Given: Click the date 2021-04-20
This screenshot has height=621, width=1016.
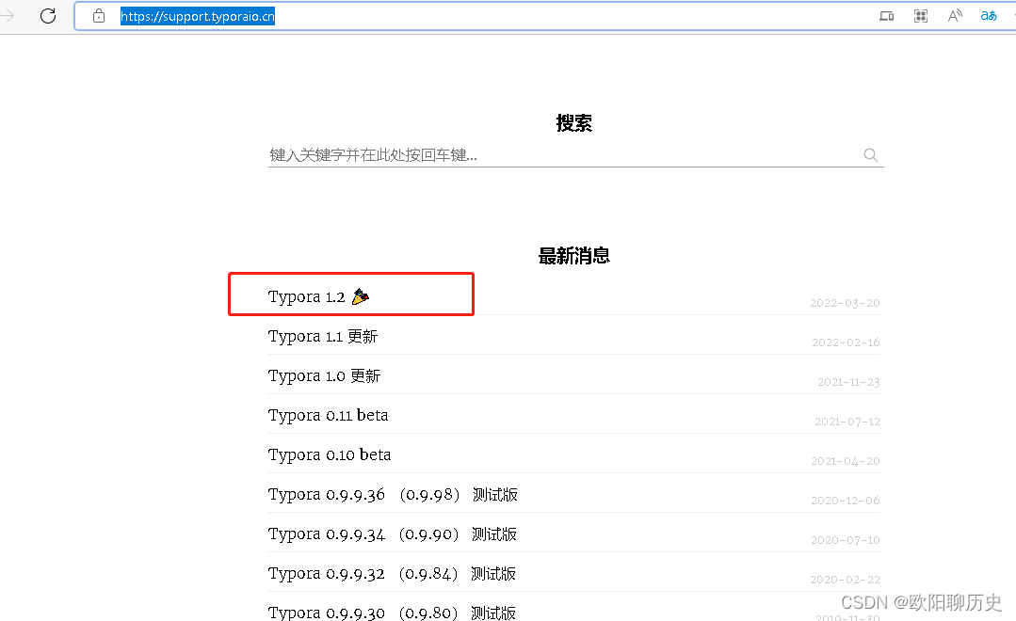Looking at the screenshot, I should (x=846, y=461).
